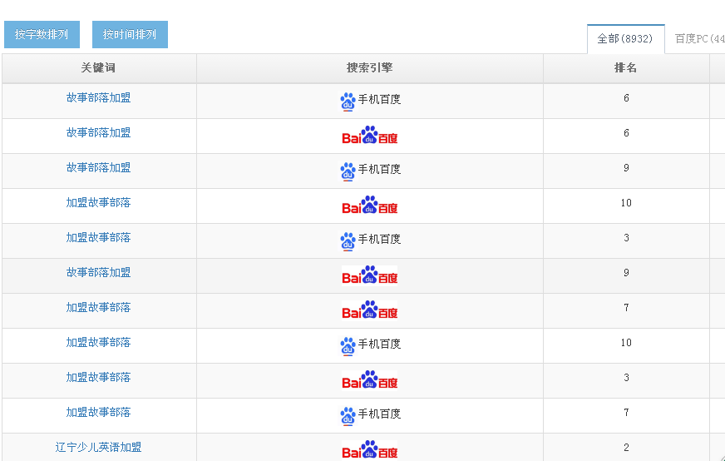Open 加盟故事部落 link with Baidu PC rank 3
The height and width of the screenshot is (461, 725).
pos(98,378)
